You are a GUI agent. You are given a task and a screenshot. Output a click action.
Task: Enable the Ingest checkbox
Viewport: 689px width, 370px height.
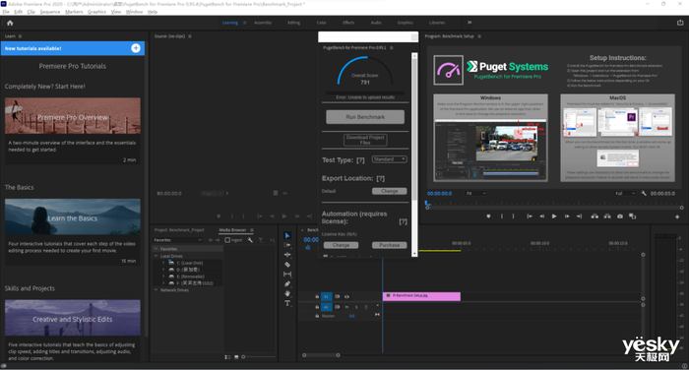coord(227,240)
